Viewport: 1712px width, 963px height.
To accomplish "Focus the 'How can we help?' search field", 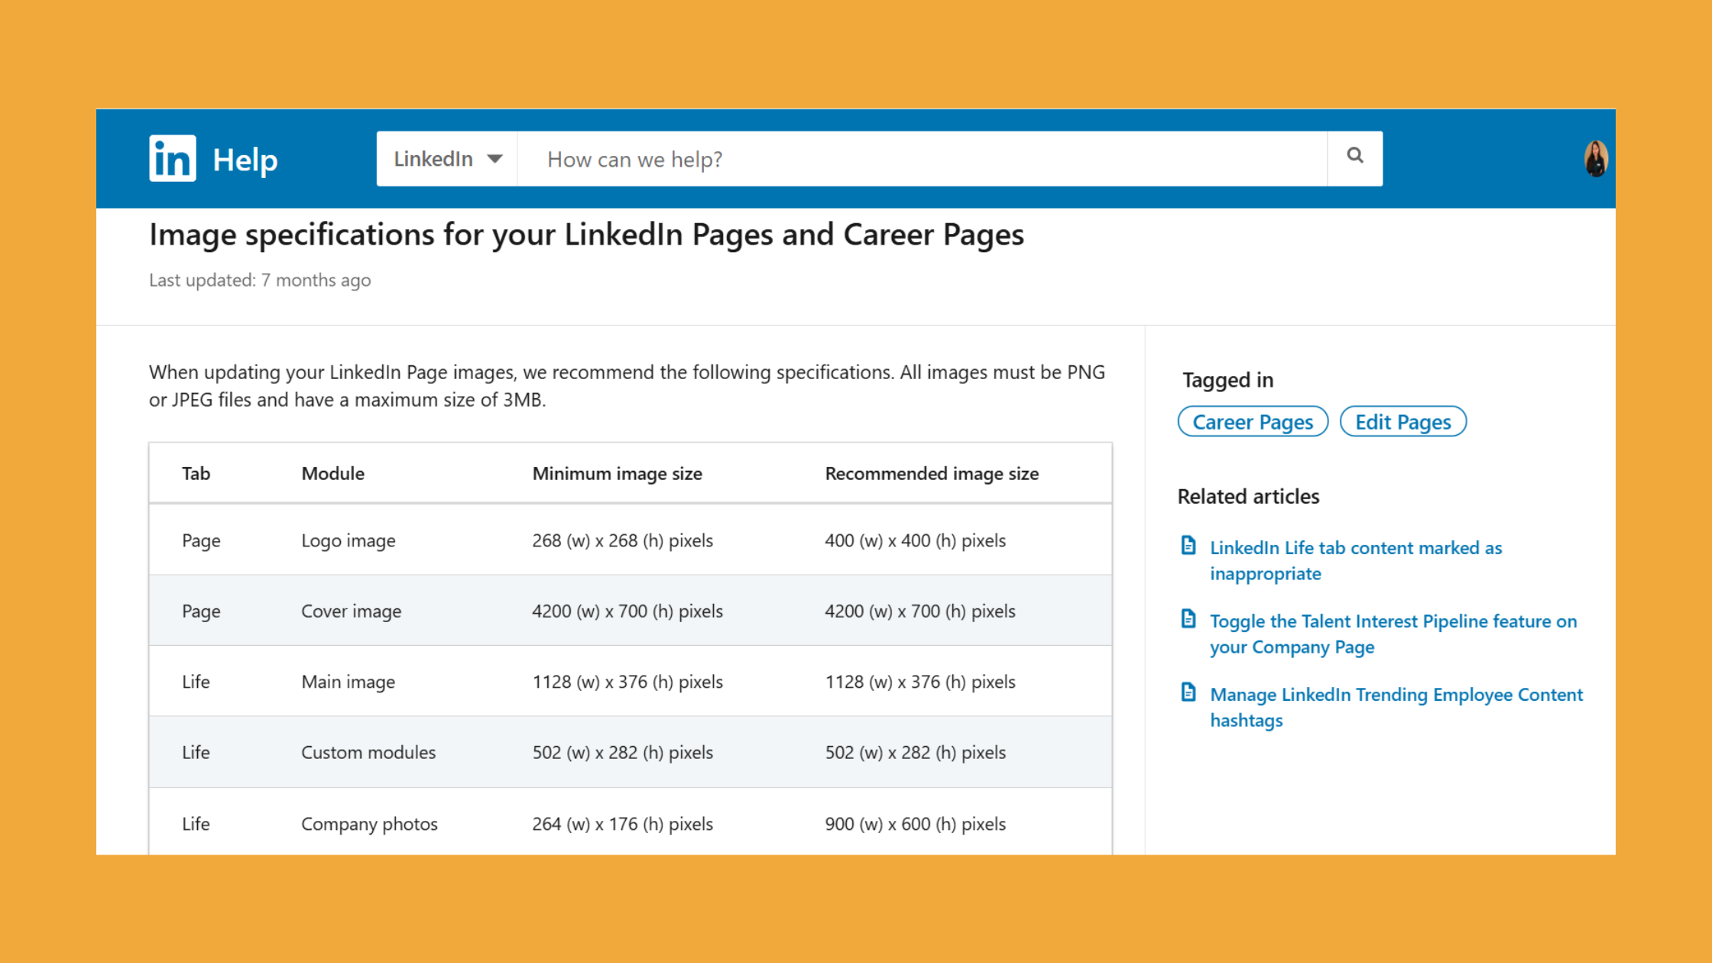I will click(922, 159).
